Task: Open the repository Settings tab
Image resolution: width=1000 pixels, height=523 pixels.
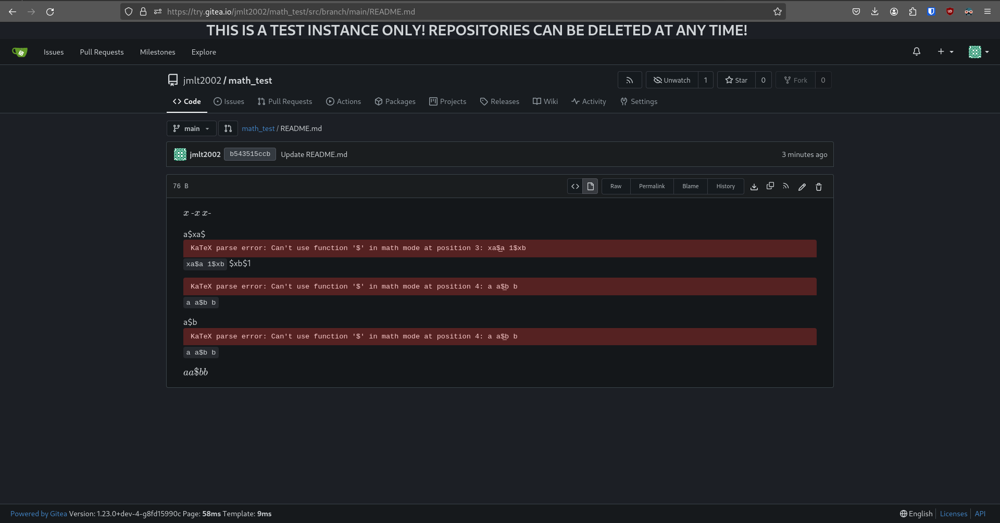Action: click(639, 101)
